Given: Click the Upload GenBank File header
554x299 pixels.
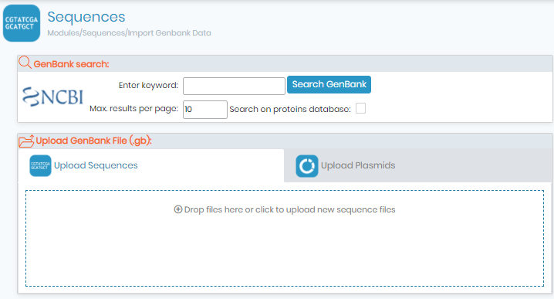Looking at the screenshot, I should pyautogui.click(x=93, y=141).
